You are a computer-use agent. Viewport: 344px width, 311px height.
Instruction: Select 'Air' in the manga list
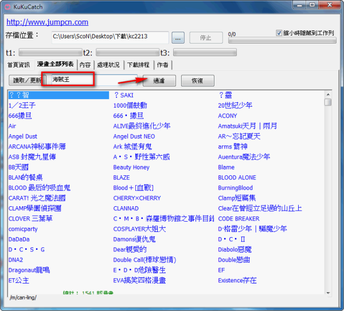(x=12, y=126)
